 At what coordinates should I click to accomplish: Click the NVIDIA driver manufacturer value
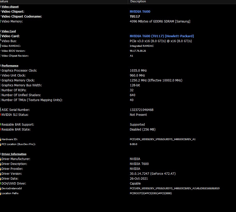(x=135, y=159)
